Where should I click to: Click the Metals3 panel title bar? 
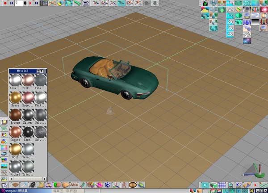[22, 71]
